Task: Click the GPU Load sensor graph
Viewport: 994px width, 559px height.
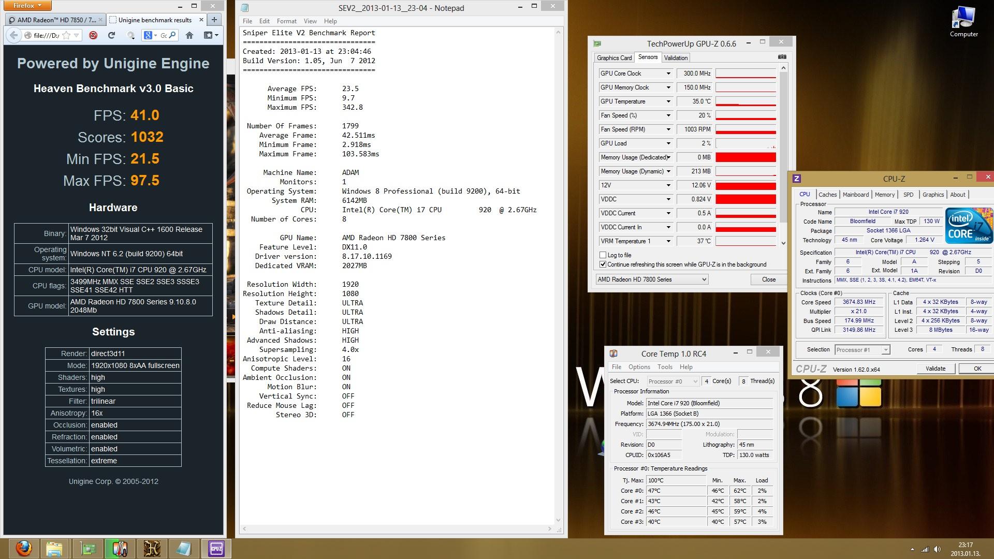Action: tap(745, 143)
